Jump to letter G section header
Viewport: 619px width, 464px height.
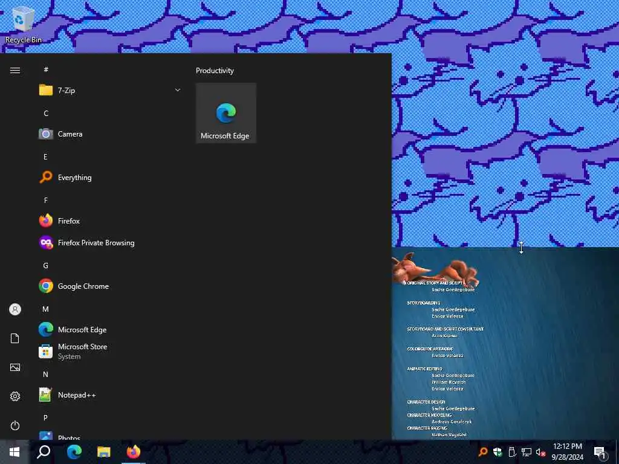(46, 266)
